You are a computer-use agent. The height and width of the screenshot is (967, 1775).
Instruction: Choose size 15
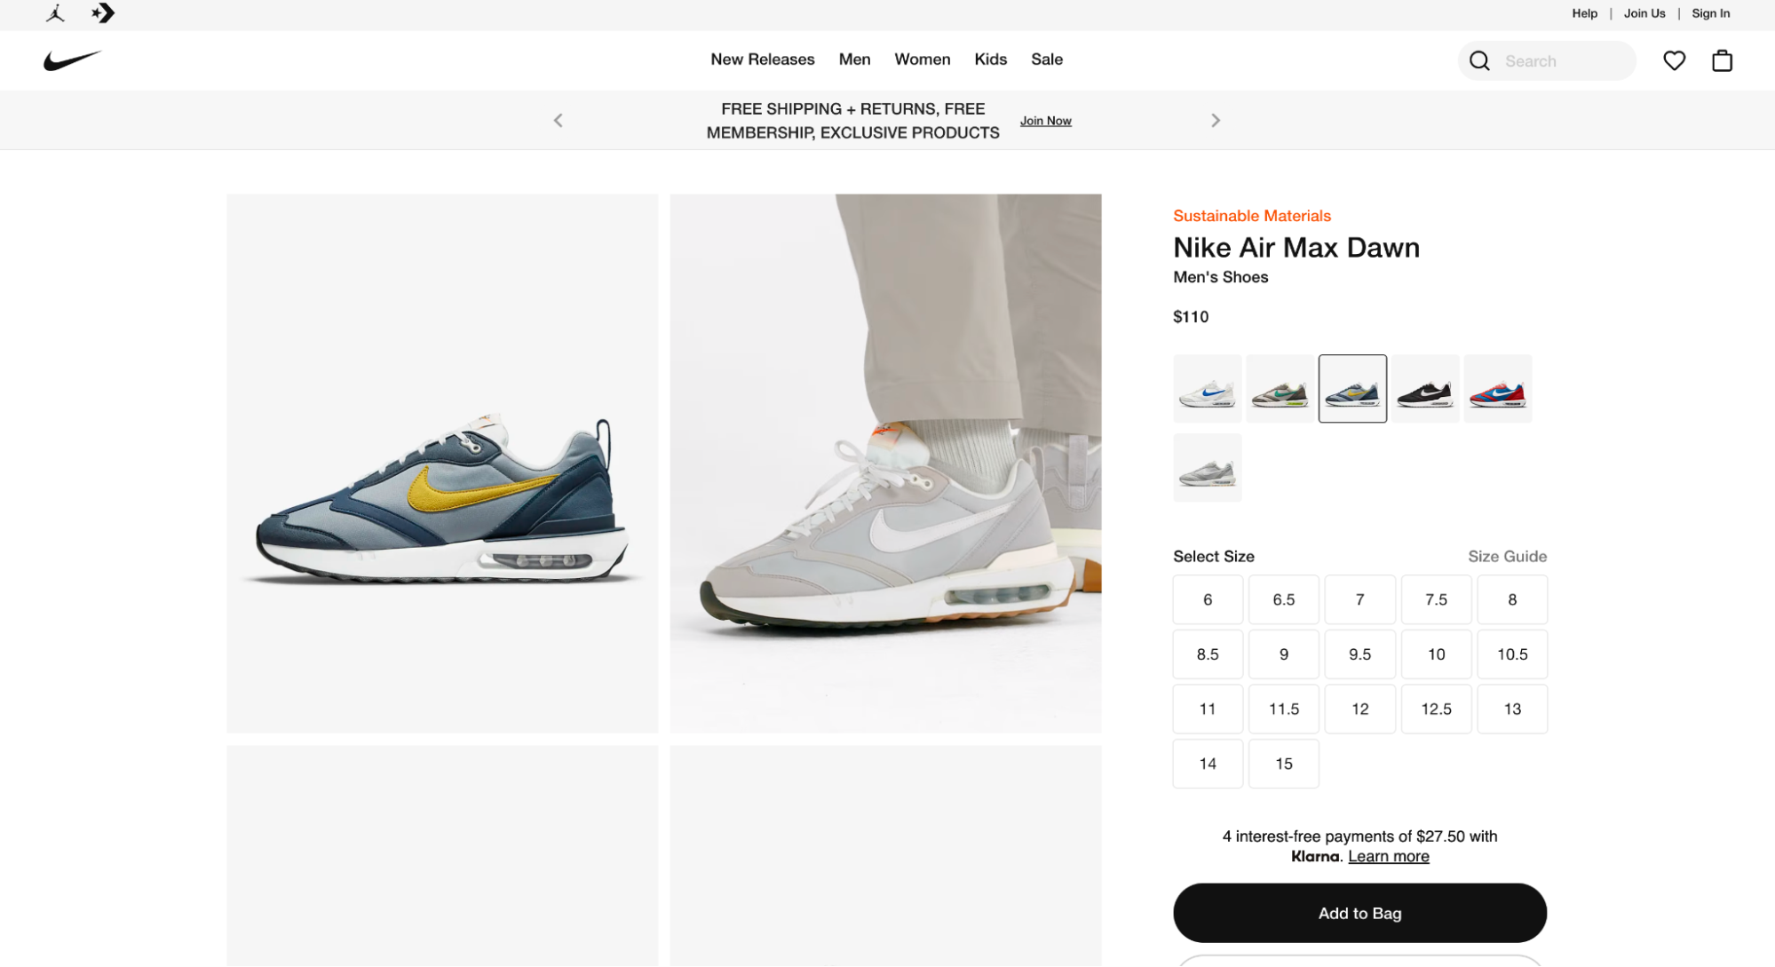[1284, 765]
